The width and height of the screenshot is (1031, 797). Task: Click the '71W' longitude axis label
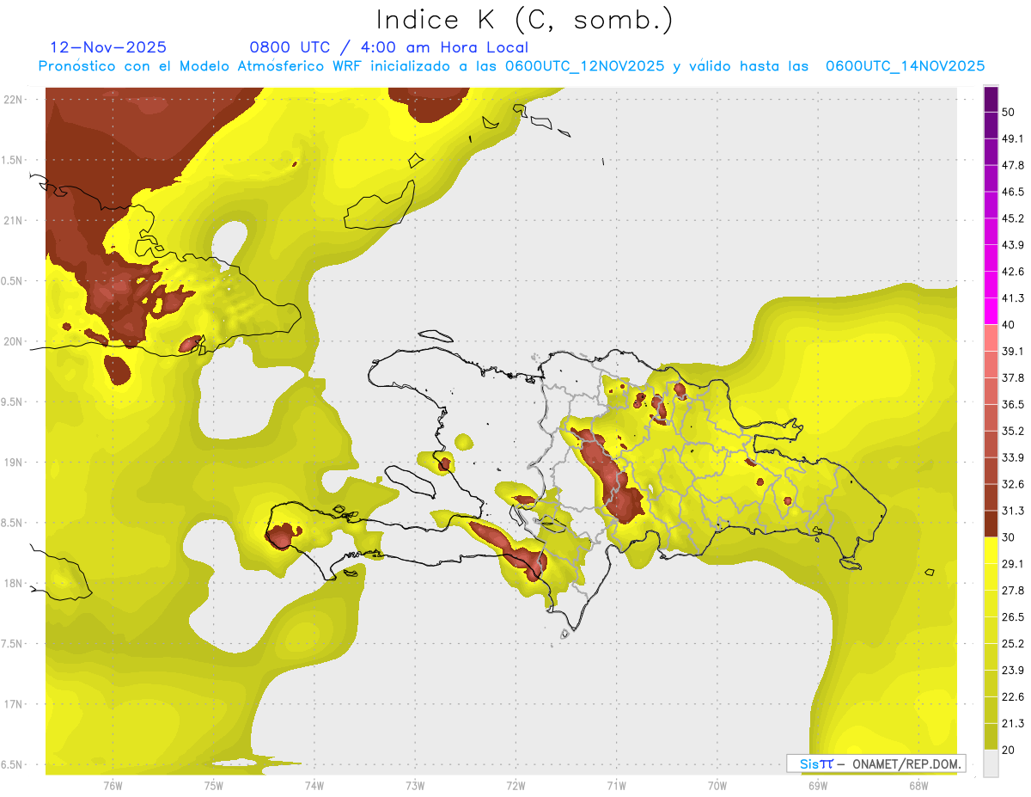616,787
